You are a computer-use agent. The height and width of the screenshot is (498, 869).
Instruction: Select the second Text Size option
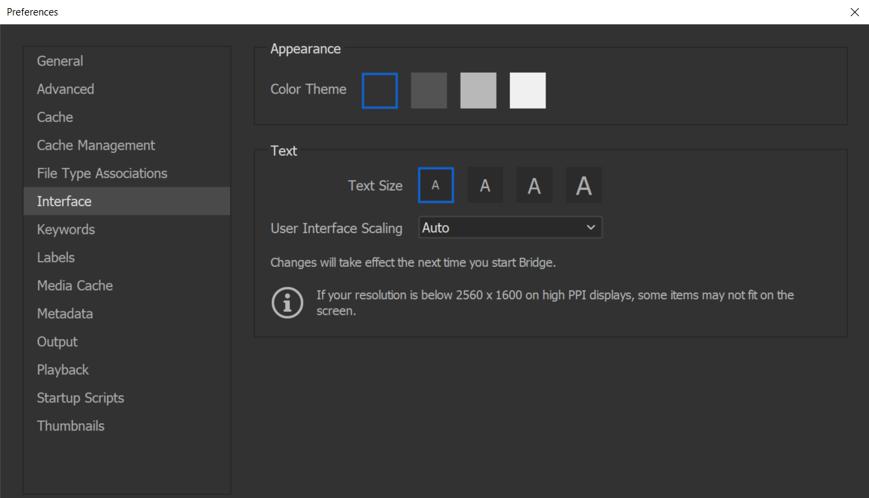485,185
